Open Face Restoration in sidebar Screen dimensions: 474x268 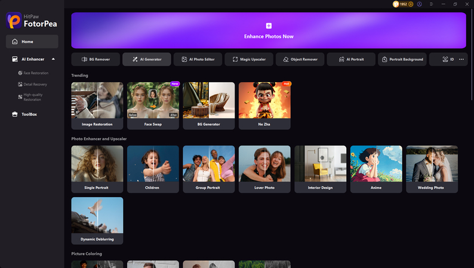point(33,73)
